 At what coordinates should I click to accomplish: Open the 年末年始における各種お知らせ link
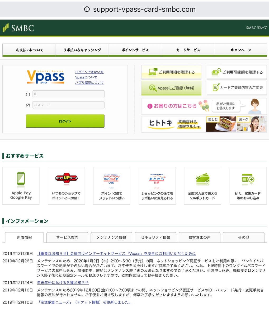click(x=63, y=283)
